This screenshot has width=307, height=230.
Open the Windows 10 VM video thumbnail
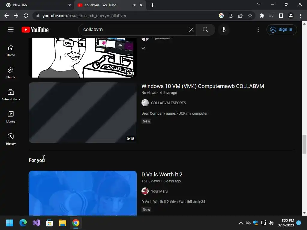(83, 113)
